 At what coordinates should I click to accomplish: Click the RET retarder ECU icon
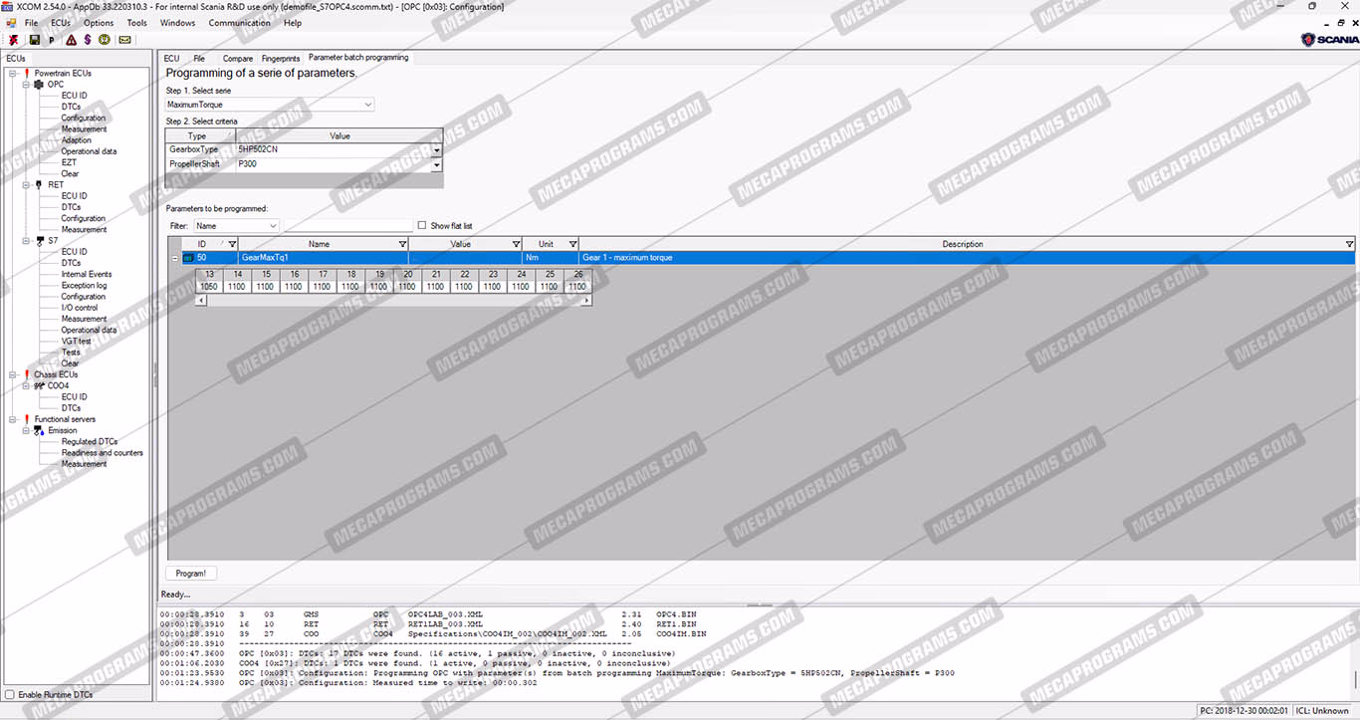tap(40, 185)
